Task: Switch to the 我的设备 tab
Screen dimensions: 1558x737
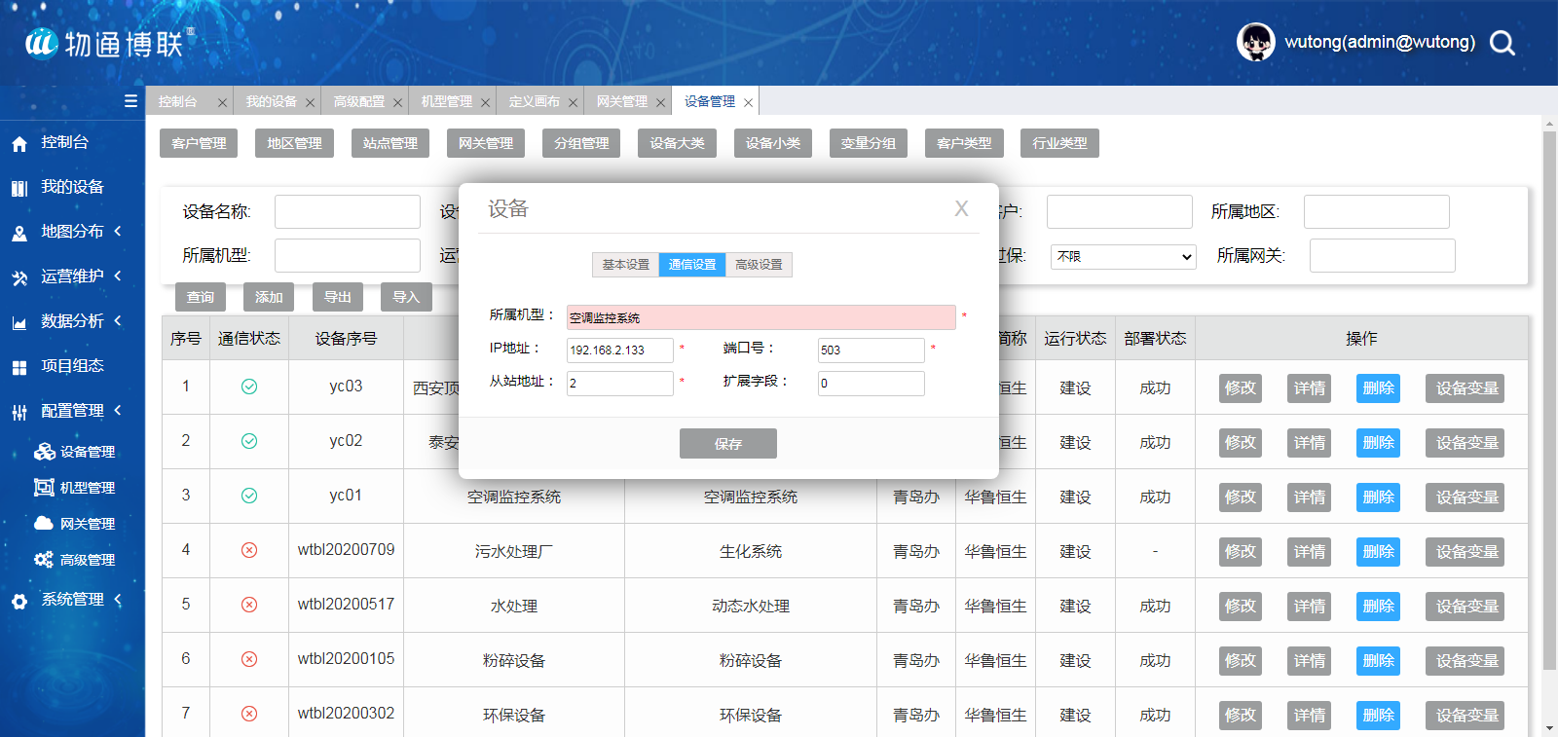Action: coord(278,101)
